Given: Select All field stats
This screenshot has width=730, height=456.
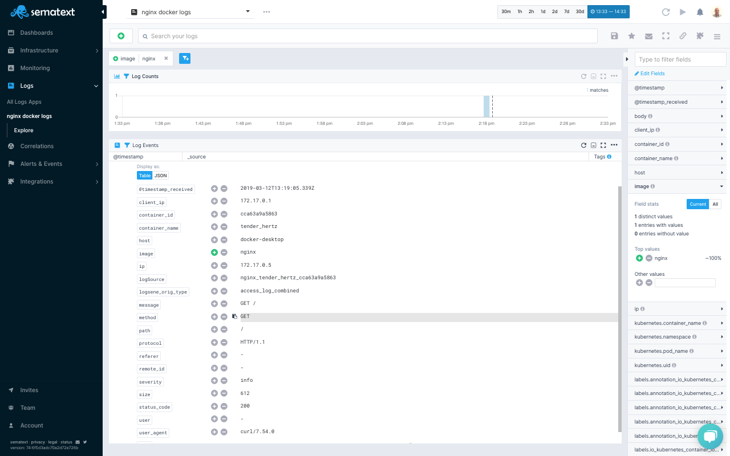Looking at the screenshot, I should pos(715,204).
